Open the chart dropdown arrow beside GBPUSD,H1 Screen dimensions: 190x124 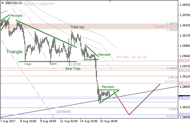tap(3, 3)
